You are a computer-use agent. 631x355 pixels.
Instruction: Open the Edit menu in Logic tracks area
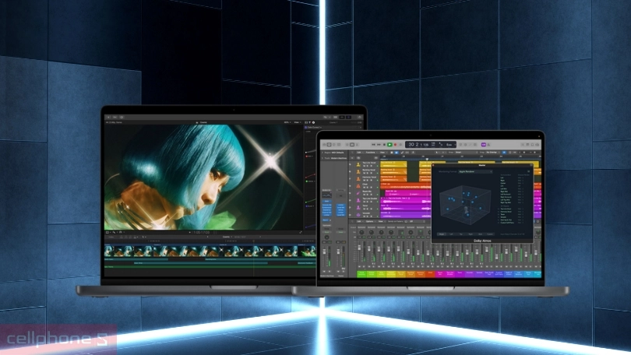(359, 153)
